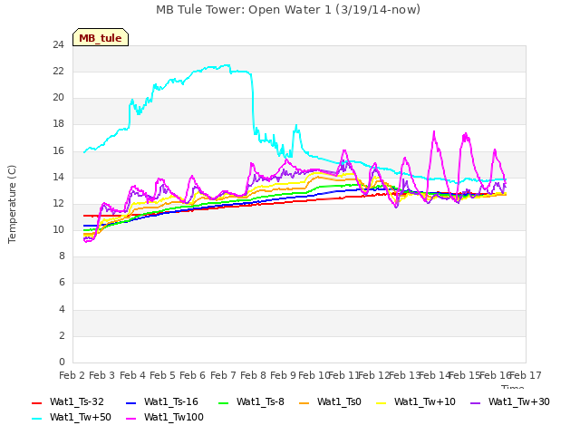Click the 14 y-axis tick label

click(58, 177)
